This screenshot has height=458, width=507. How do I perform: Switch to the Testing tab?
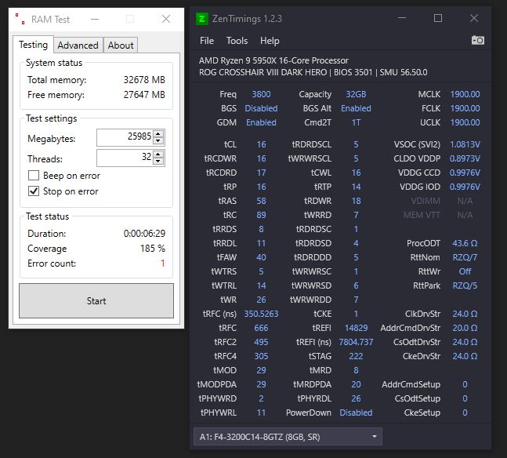click(34, 45)
